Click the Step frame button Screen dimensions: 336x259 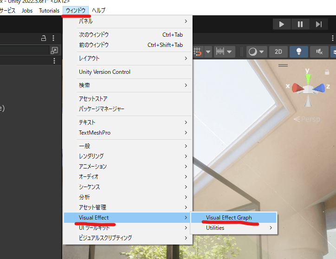pos(319,24)
